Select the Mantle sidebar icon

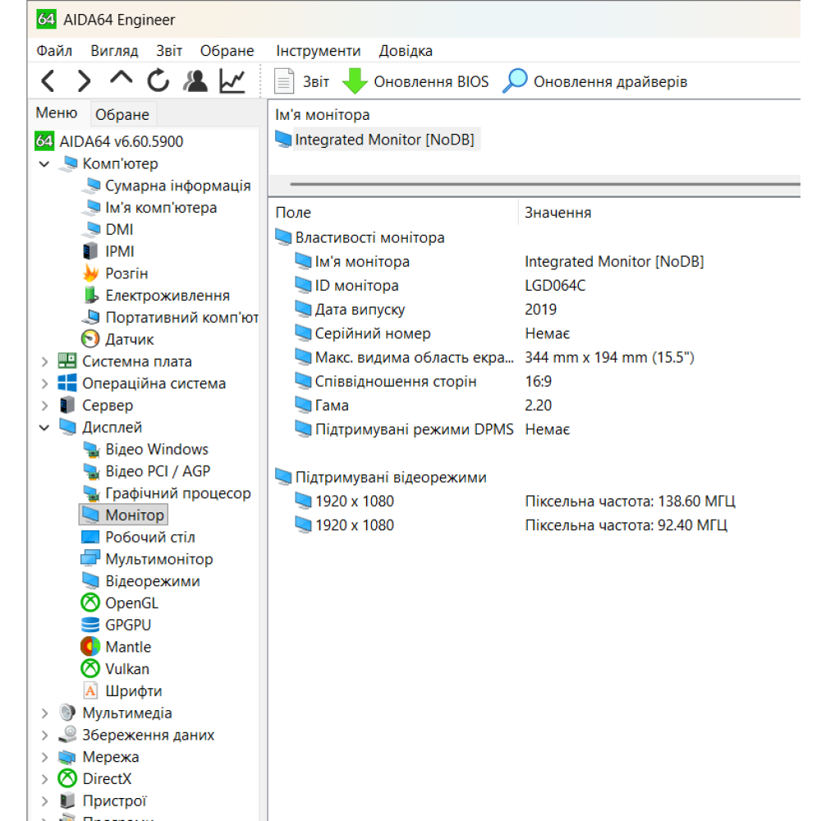pyautogui.click(x=90, y=646)
